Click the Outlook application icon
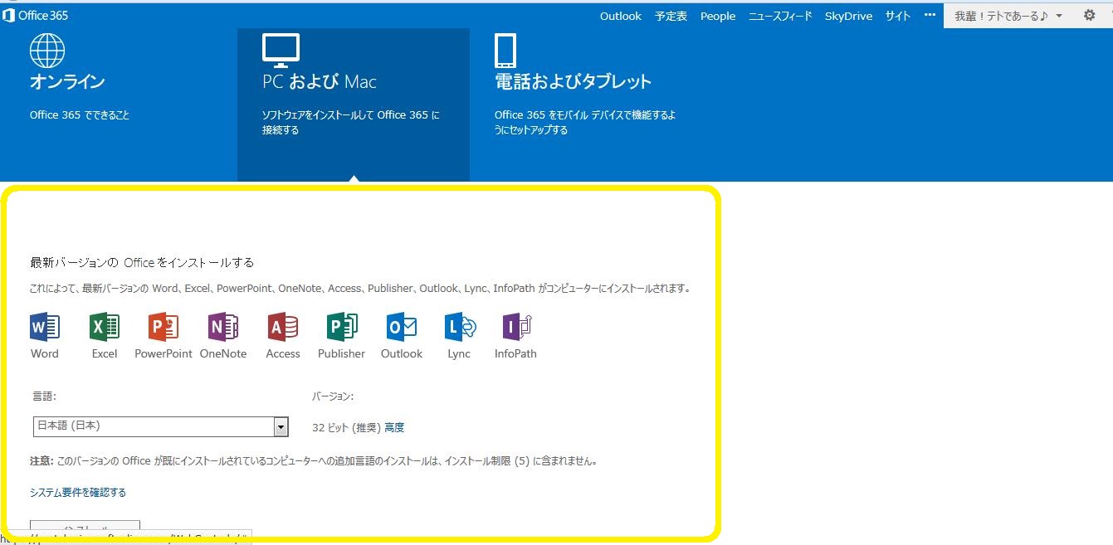 [402, 328]
